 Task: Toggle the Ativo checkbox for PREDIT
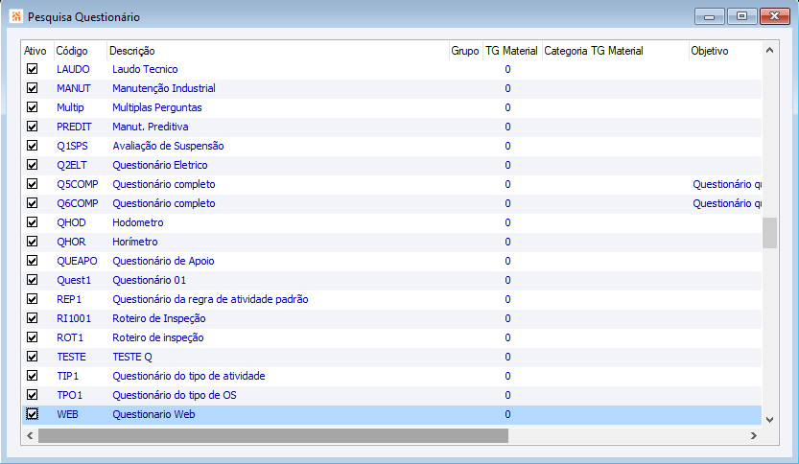pyautogui.click(x=32, y=127)
